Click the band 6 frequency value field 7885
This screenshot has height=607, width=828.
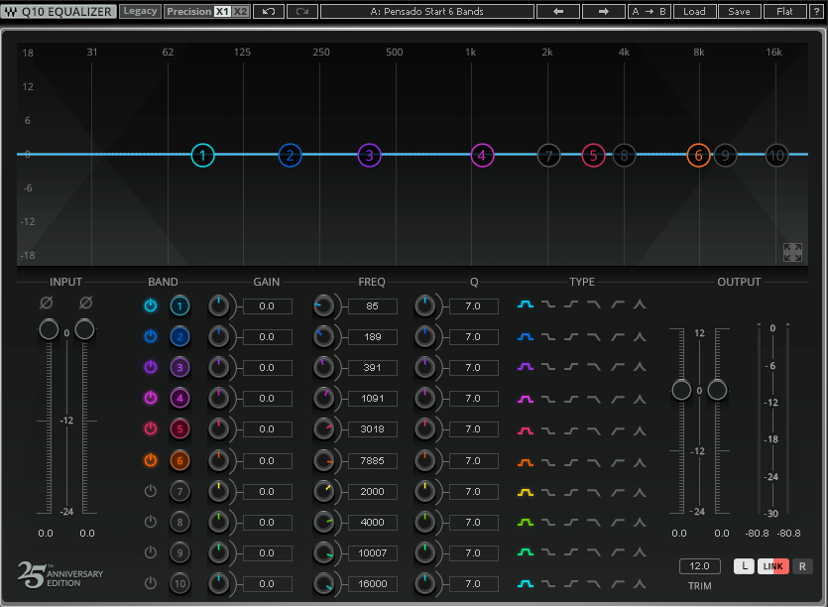click(372, 461)
